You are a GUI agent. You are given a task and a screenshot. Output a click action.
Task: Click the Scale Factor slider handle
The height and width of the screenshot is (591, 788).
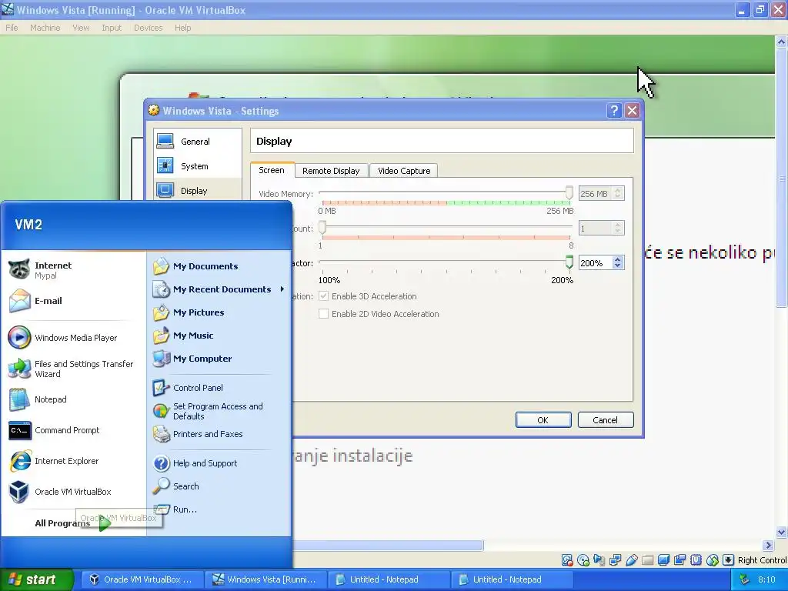(569, 262)
